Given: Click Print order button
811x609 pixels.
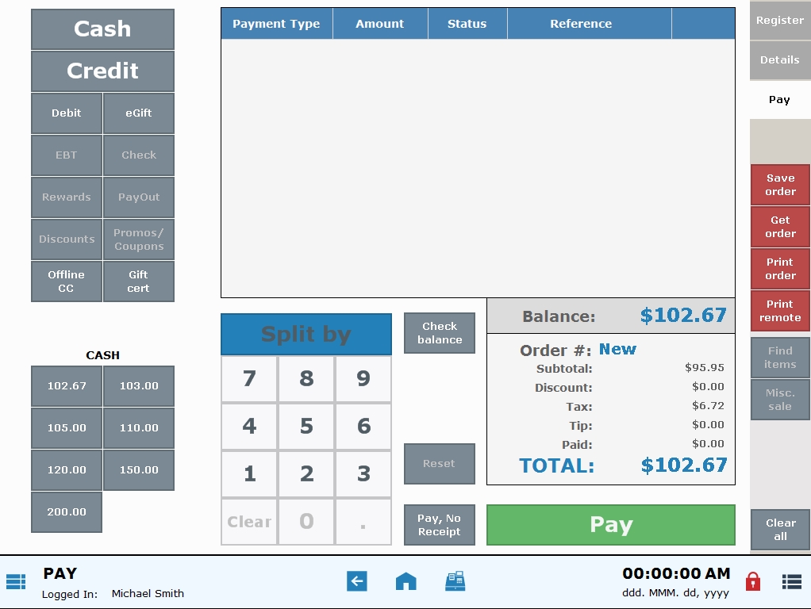Looking at the screenshot, I should coord(780,269).
